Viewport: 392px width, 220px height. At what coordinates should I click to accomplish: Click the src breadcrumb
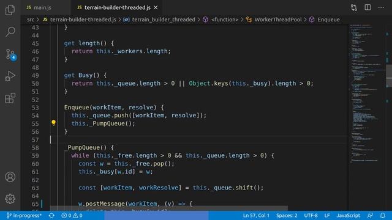click(31, 20)
